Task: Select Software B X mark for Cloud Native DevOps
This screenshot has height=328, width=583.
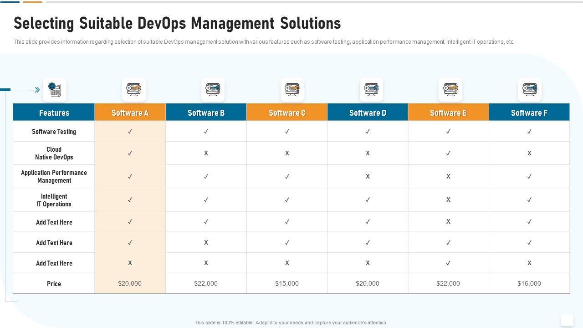Action: (206, 154)
